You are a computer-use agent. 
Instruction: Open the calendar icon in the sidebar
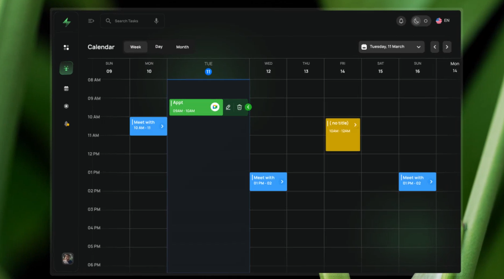(x=66, y=89)
